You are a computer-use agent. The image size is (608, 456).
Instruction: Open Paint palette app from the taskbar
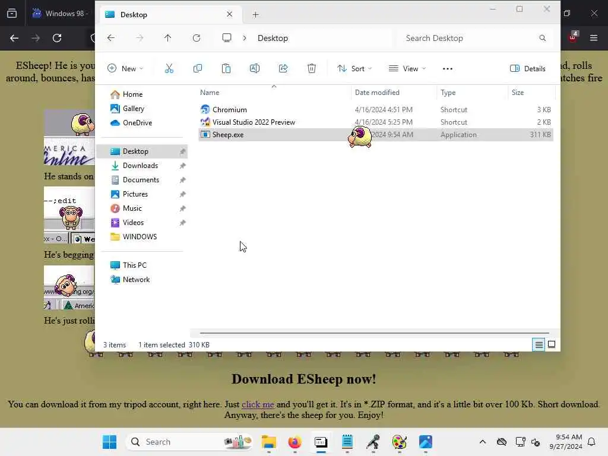coord(399,442)
